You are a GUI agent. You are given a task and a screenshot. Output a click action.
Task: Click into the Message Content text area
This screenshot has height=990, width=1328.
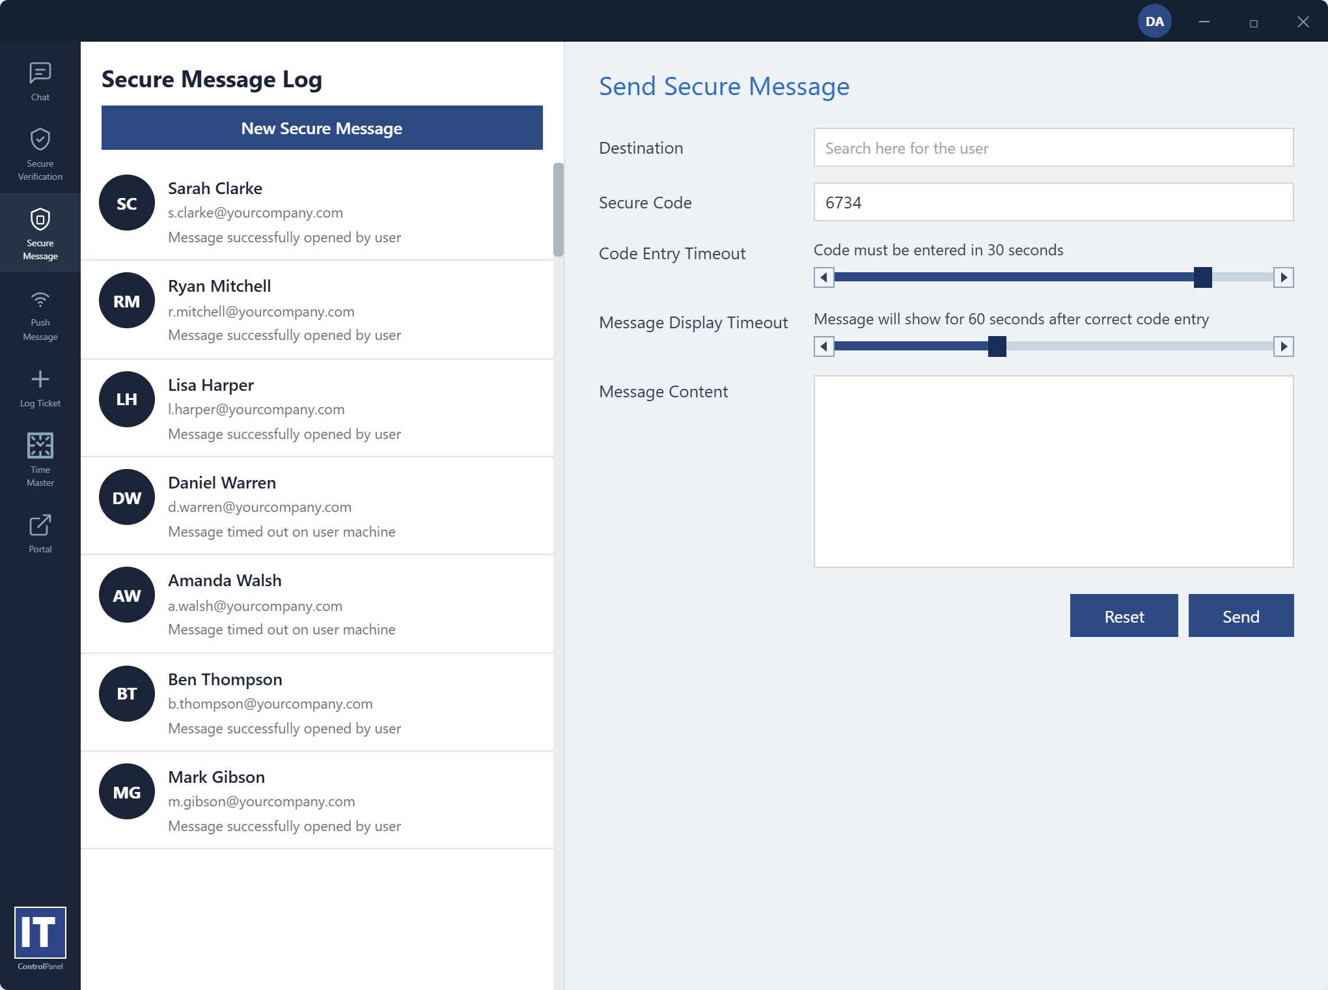[x=1053, y=472]
